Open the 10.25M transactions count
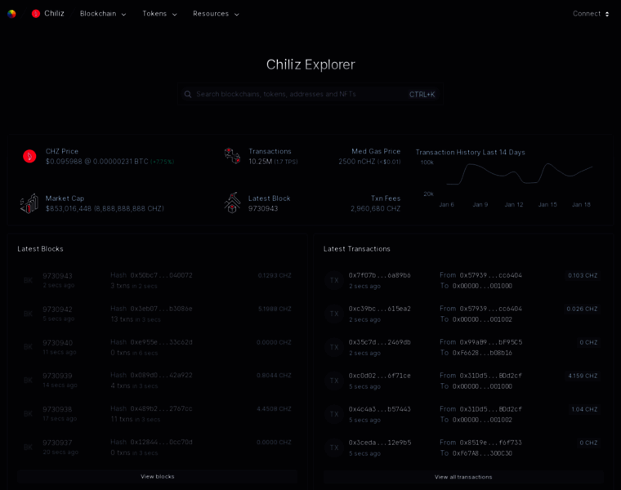The width and height of the screenshot is (621, 490). [x=260, y=162]
